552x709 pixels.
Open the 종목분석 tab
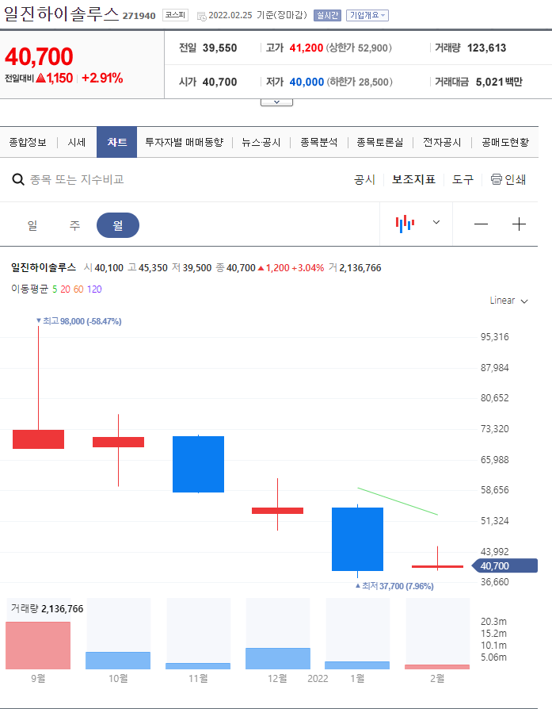319,143
